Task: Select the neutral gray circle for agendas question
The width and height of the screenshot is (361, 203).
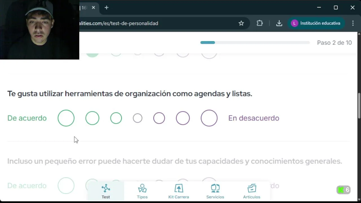Action: coord(138,118)
